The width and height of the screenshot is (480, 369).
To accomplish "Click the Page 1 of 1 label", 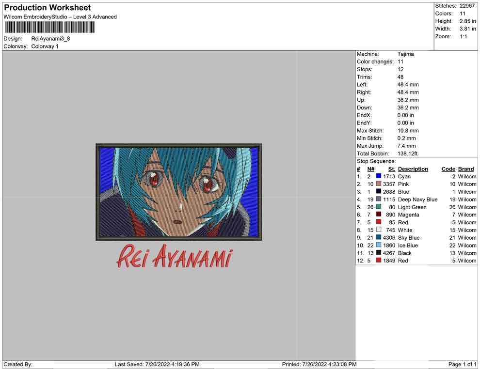I will 463,364.
